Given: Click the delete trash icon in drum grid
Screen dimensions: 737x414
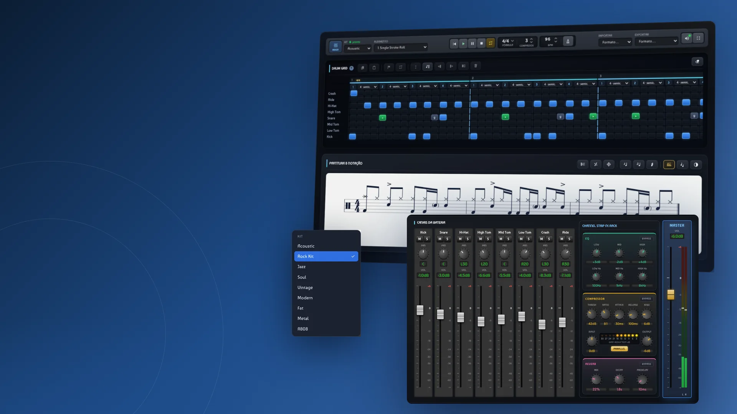Looking at the screenshot, I should pyautogui.click(x=476, y=66).
